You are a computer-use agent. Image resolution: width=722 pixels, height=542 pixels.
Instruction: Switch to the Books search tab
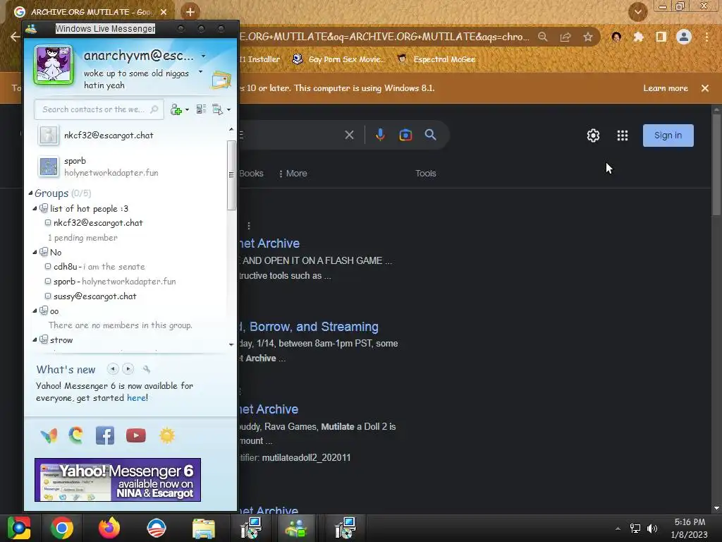tap(252, 174)
